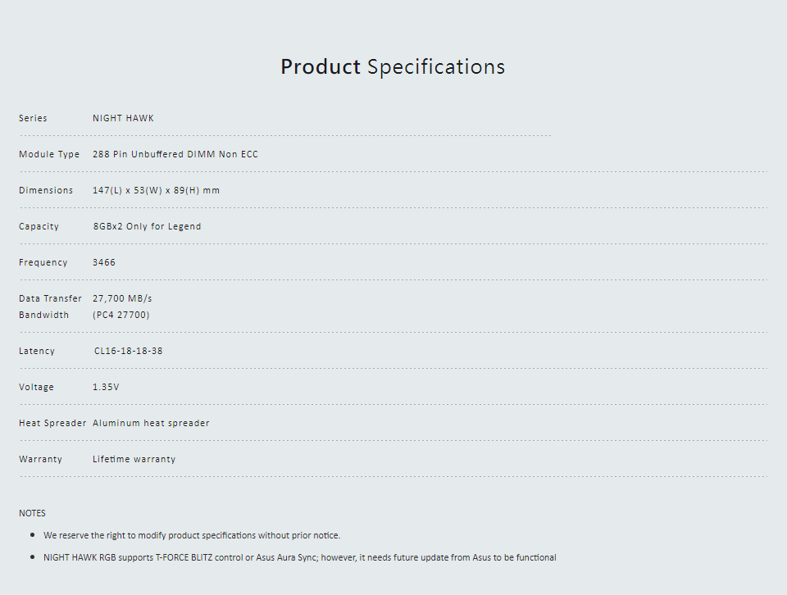
Task: Click the Product Specifications heading
Action: coord(393,66)
